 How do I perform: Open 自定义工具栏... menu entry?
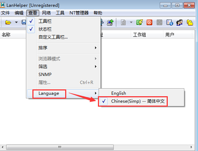(63, 37)
